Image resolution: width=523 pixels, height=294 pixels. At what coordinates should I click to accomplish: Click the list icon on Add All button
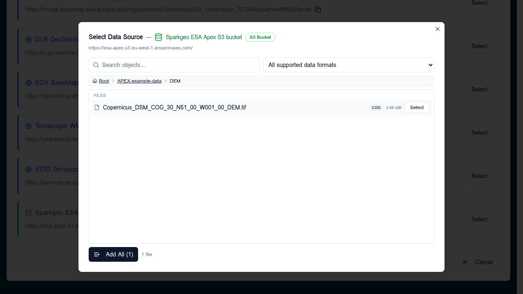point(97,254)
